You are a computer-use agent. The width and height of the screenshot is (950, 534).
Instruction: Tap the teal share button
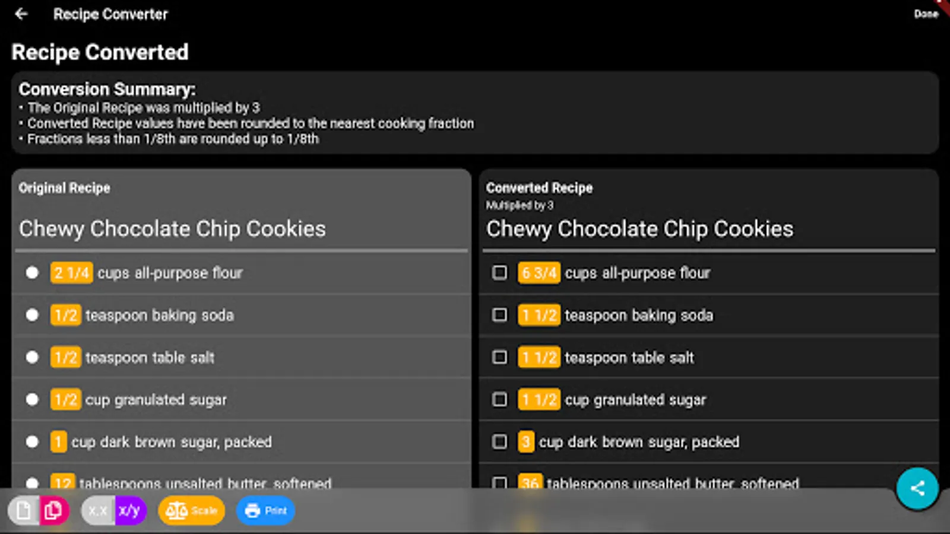coord(917,488)
